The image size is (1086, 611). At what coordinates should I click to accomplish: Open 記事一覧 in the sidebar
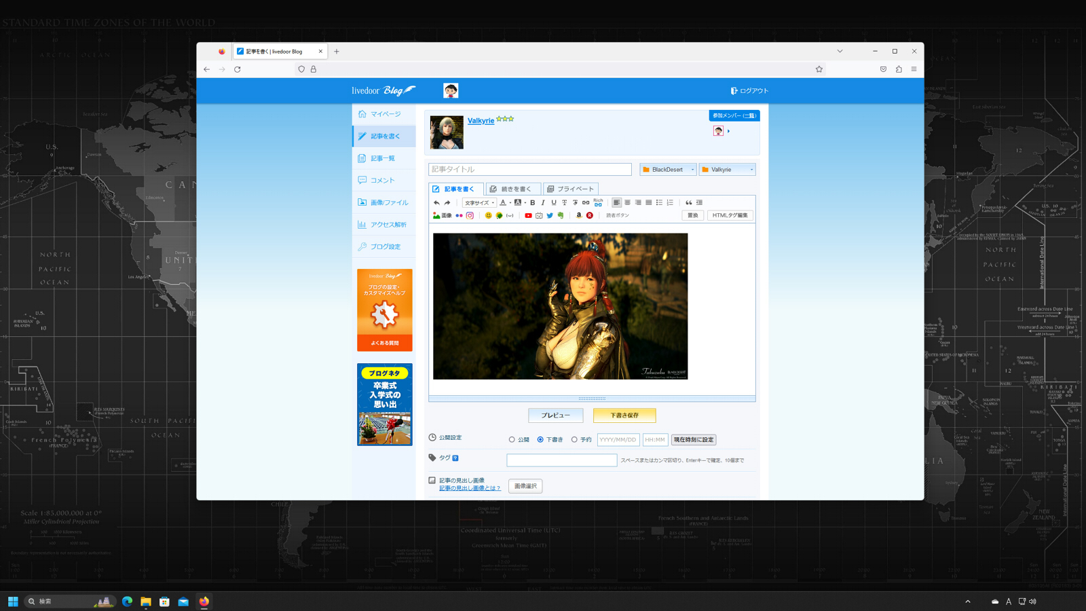(384, 158)
